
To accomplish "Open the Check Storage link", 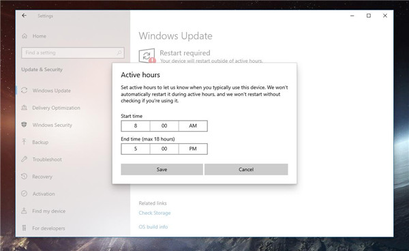I will click(x=155, y=213).
